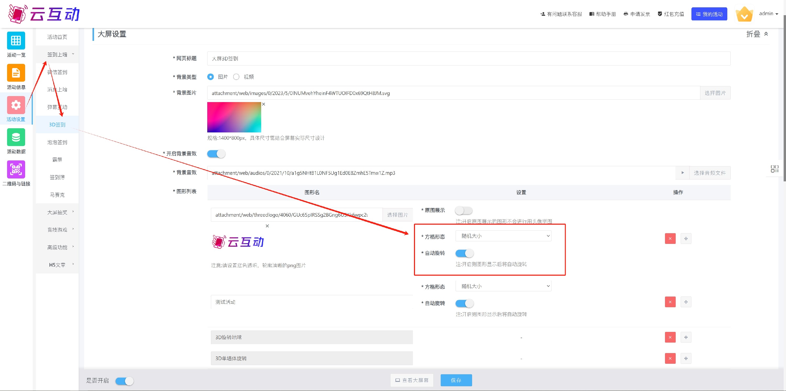
Task: Toggle 开启背景音效 switch
Action: (x=216, y=154)
